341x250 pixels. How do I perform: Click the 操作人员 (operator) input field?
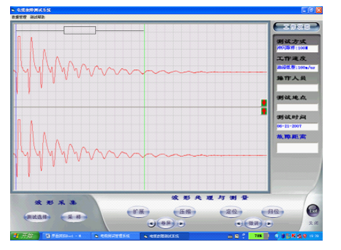297,88
